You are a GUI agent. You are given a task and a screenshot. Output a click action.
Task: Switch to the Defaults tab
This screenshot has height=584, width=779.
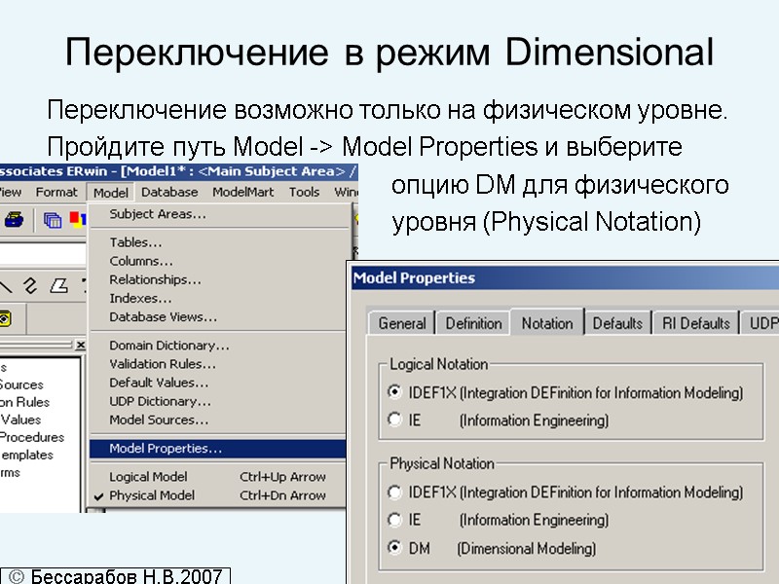[x=617, y=322]
